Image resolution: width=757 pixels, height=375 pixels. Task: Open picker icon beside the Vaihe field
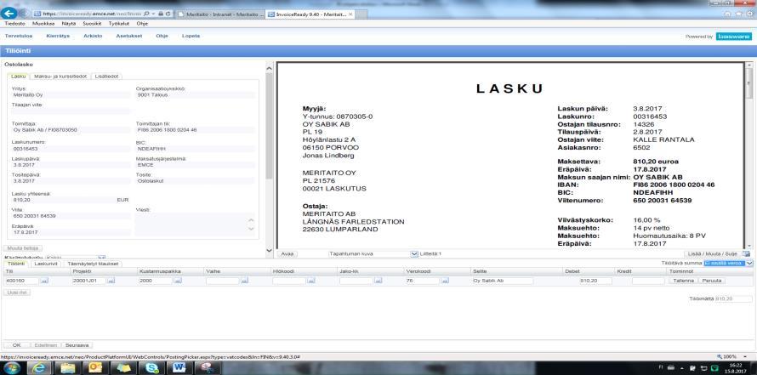tap(244, 281)
